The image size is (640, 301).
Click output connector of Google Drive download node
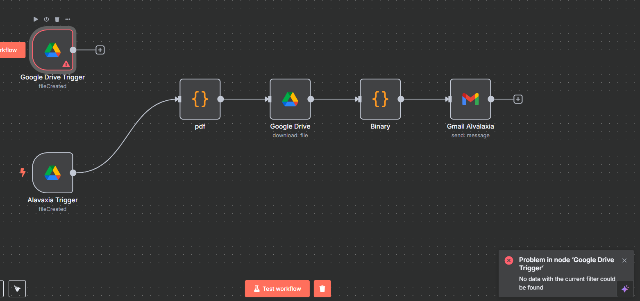[x=311, y=99]
